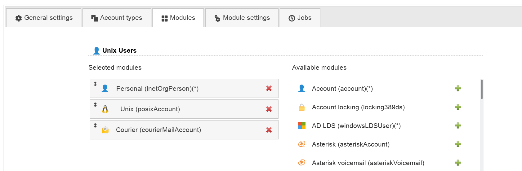Add the Asterisk voicemail module

457,163
